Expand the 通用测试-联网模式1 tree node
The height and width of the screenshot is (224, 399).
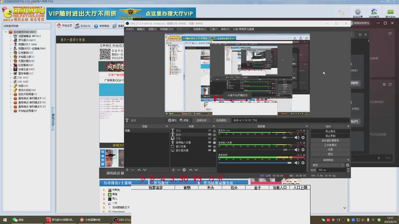pyautogui.click(x=10, y=98)
